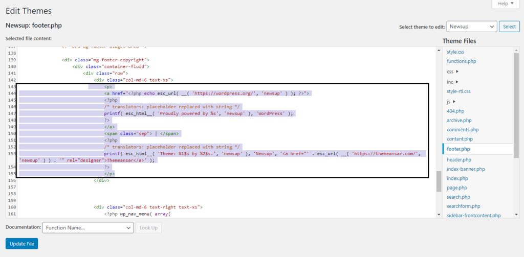This screenshot has height=257, width=524.
Task: Open the Help dropdown tab
Action: coord(506,4)
